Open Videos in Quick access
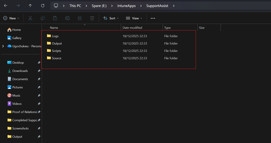271x143 pixels. coord(15,104)
